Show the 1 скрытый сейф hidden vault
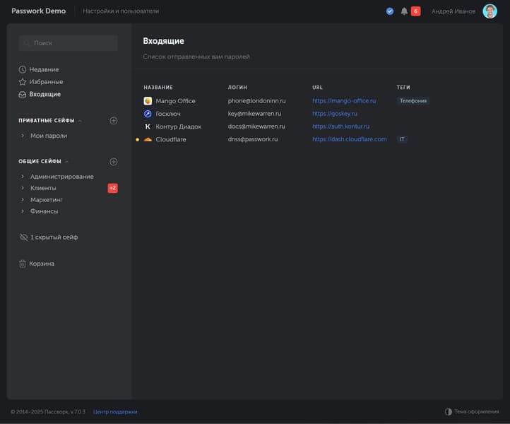Screen dimensions: 510x424 pyautogui.click(x=53, y=237)
